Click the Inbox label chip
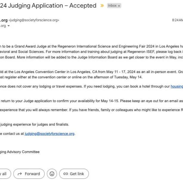The width and height of the screenshot is (183, 183). 114,6
